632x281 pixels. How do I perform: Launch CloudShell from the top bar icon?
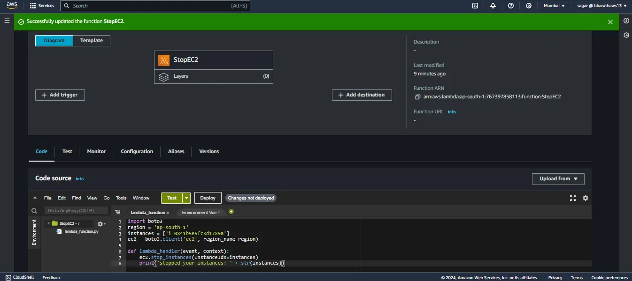[475, 6]
